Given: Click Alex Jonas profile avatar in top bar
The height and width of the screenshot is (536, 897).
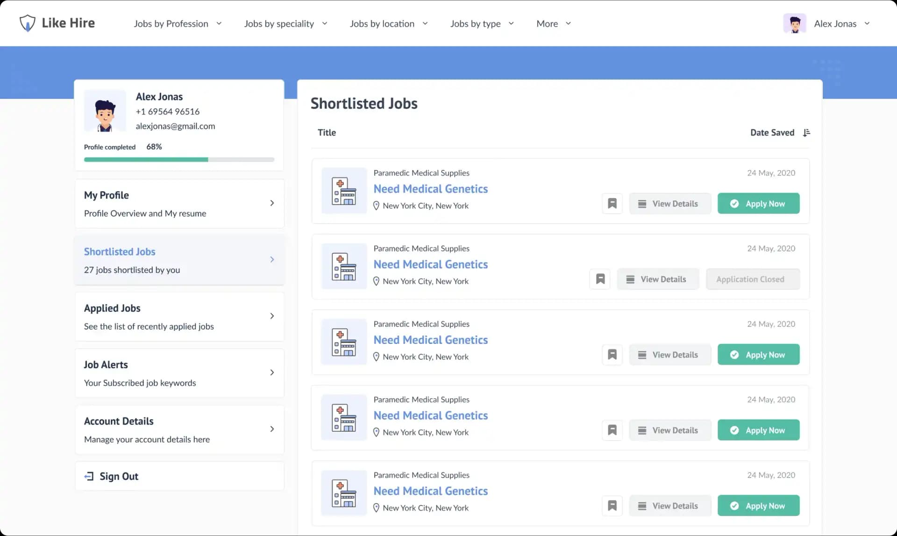Looking at the screenshot, I should [x=795, y=23].
